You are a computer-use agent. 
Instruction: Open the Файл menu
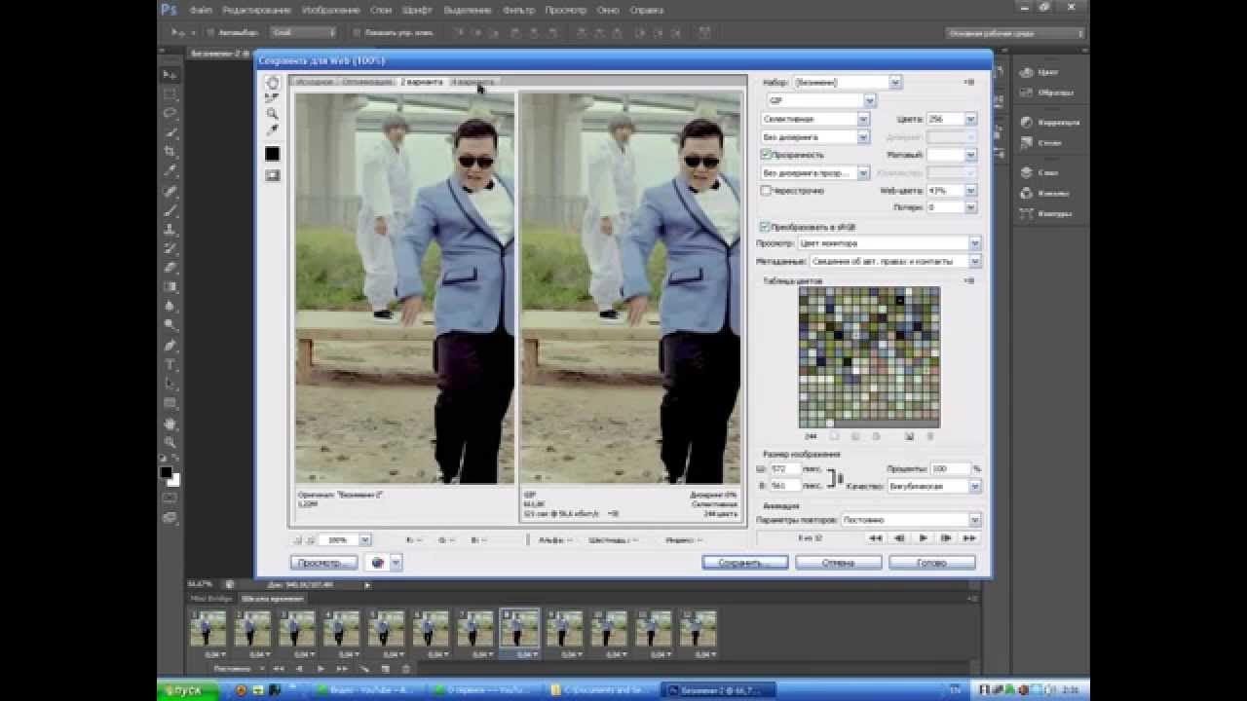click(x=202, y=10)
